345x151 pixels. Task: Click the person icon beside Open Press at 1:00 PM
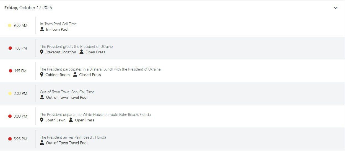pos(81,52)
